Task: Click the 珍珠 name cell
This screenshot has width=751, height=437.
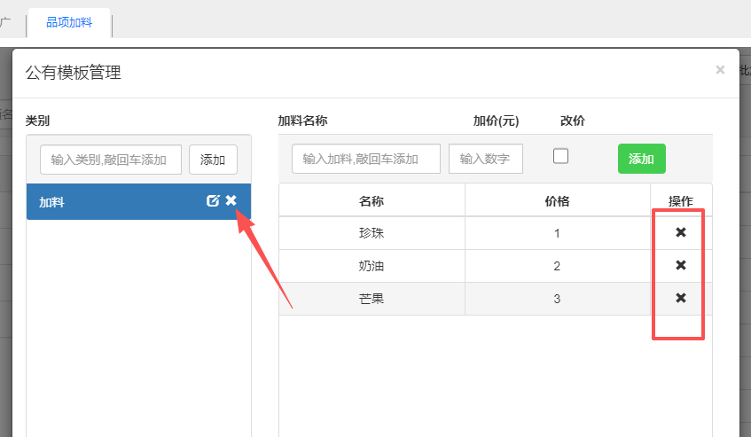Action: click(372, 233)
